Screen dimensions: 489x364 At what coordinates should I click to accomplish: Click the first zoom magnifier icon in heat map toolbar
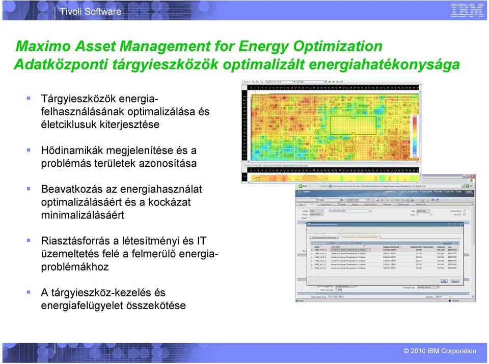253,81
